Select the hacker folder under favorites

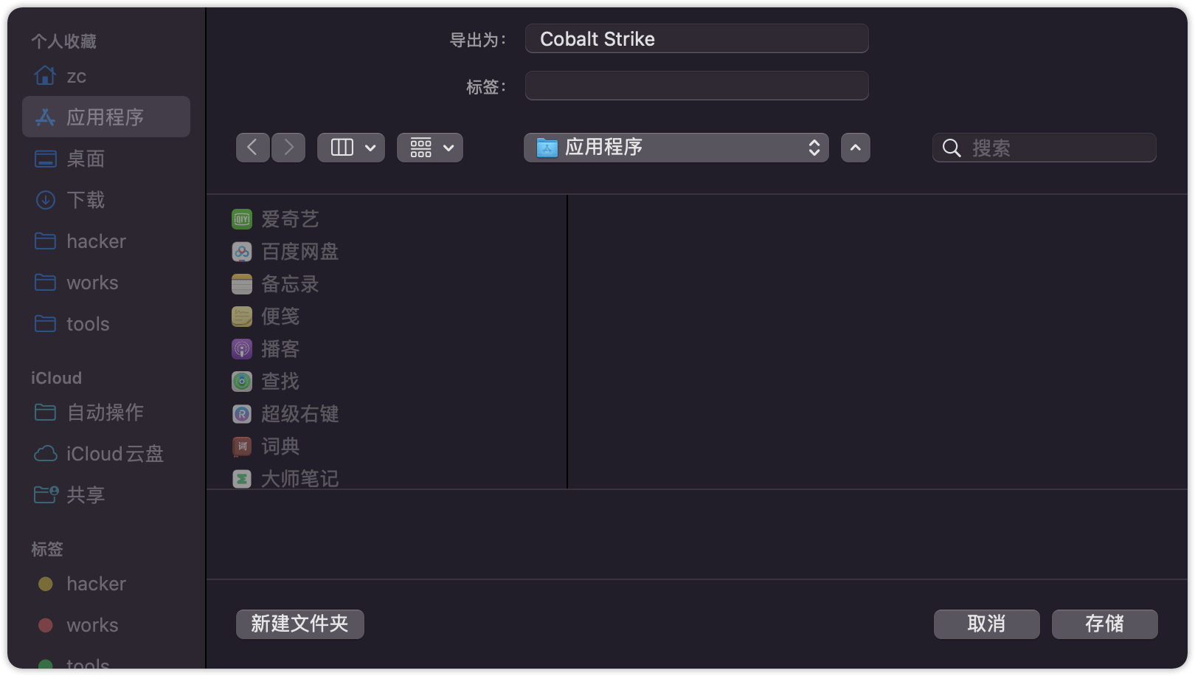coord(96,241)
